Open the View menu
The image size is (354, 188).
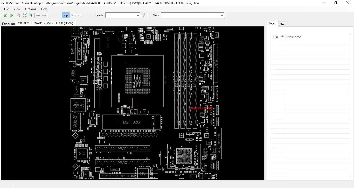pyautogui.click(x=17, y=9)
